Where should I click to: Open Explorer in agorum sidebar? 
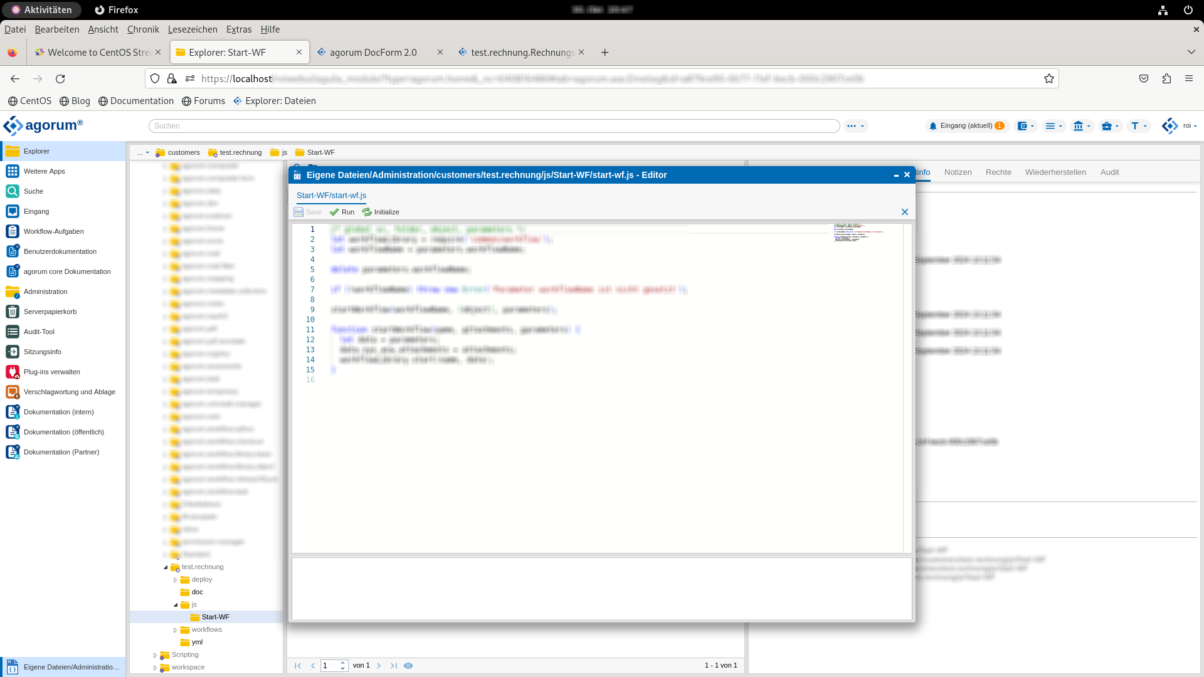pos(63,151)
